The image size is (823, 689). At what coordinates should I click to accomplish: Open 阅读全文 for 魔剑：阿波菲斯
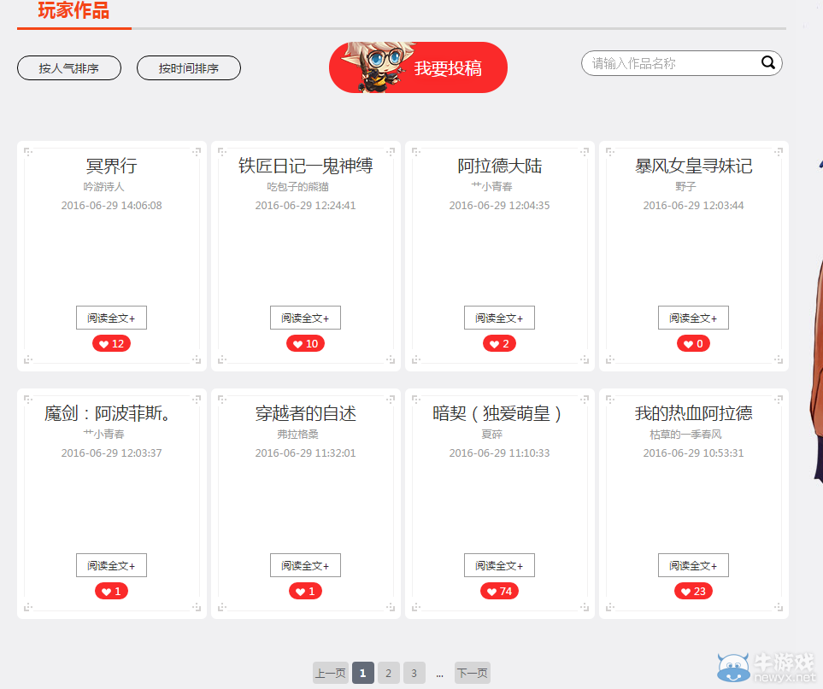(111, 565)
